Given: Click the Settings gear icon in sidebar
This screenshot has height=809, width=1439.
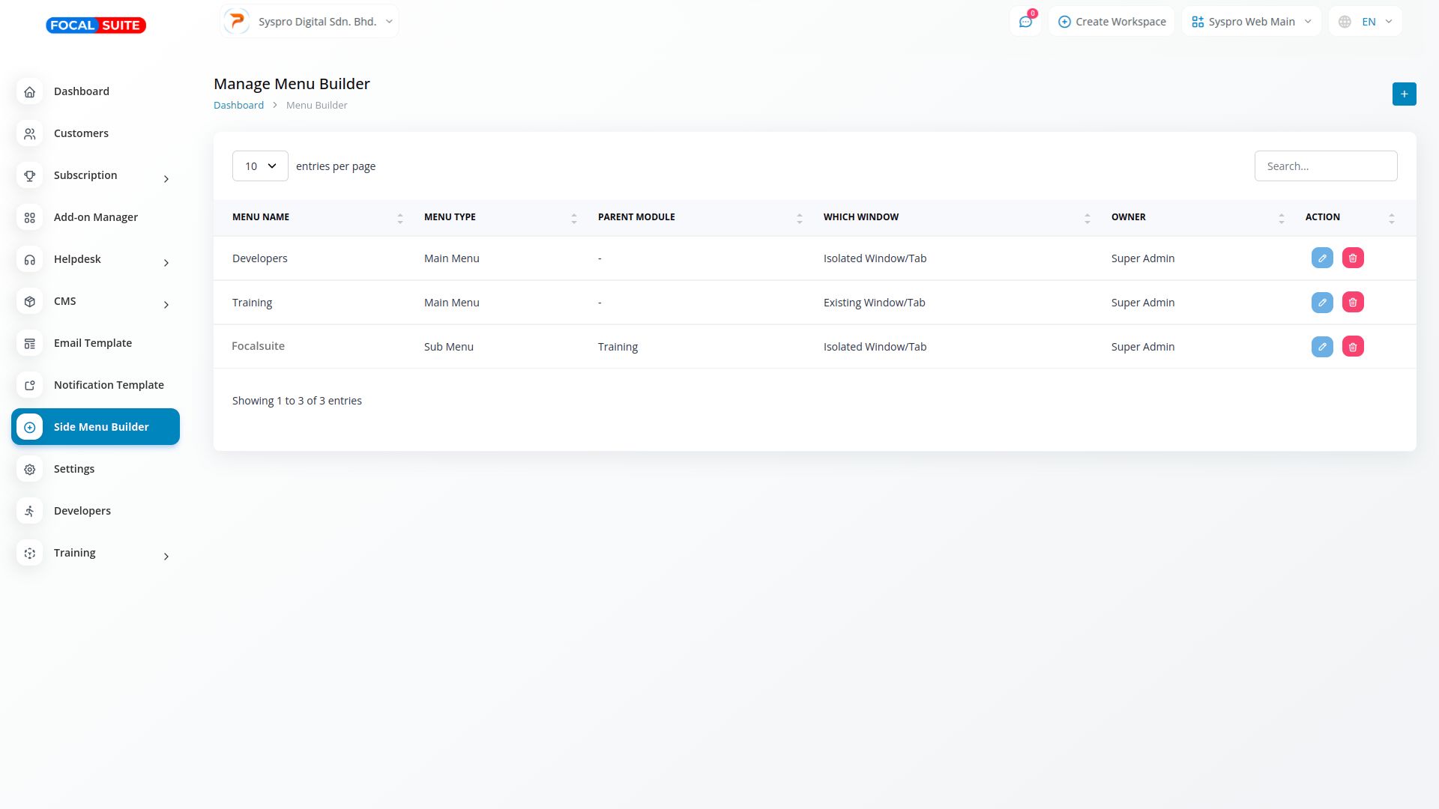Looking at the screenshot, I should pyautogui.click(x=30, y=469).
